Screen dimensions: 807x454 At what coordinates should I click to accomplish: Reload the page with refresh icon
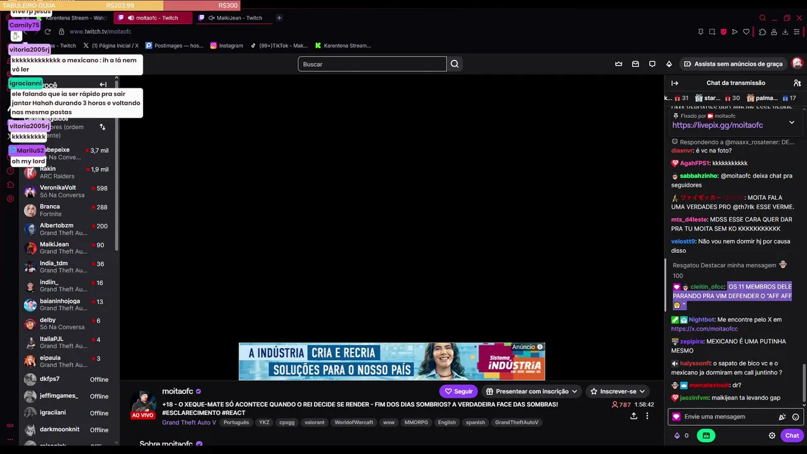47,32
